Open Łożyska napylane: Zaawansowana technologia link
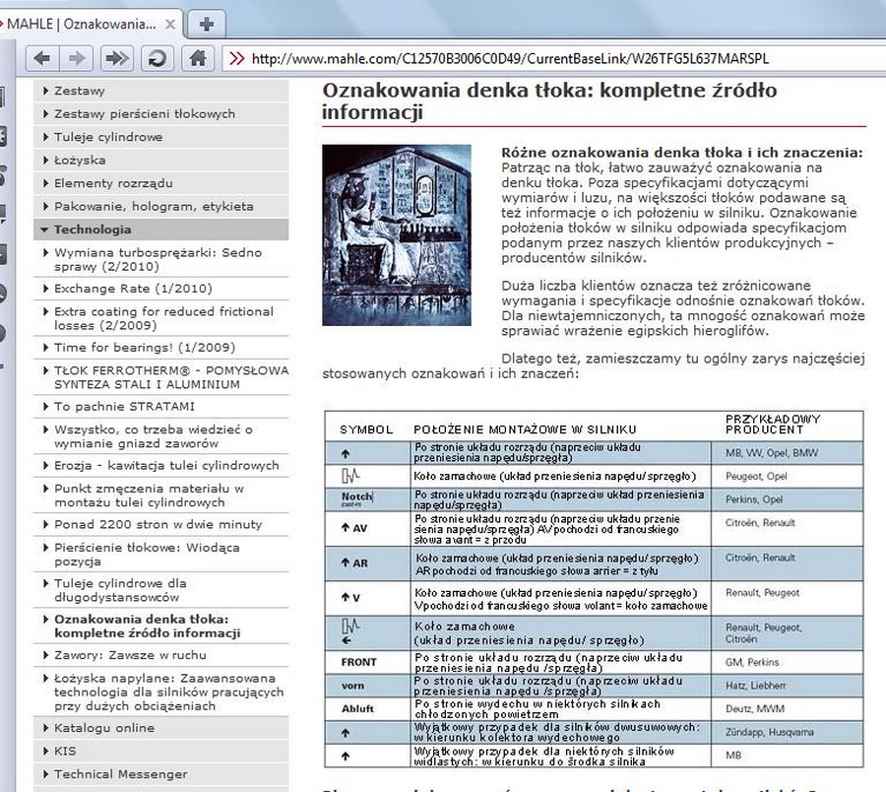The width and height of the screenshot is (886, 792). click(x=169, y=692)
